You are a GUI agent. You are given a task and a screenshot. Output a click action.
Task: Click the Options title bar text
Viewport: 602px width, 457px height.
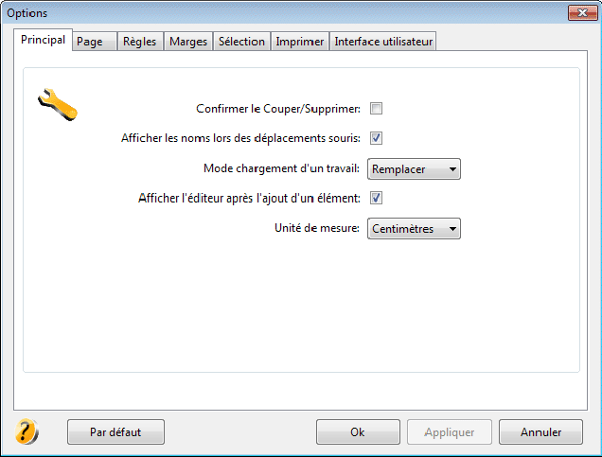coord(27,13)
